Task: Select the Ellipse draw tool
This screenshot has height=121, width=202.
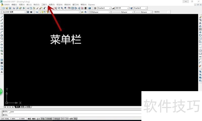Action: tap(2, 44)
